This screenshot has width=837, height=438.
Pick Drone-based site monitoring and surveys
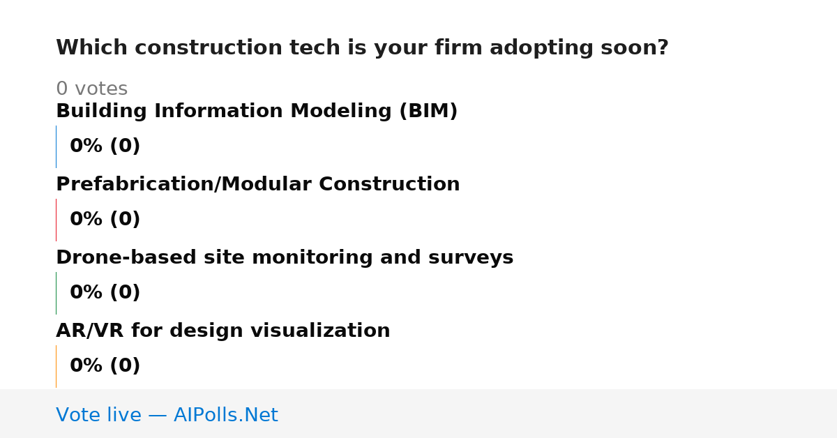click(x=285, y=258)
